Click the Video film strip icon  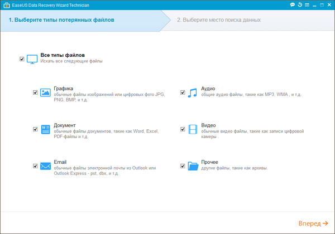point(193,129)
